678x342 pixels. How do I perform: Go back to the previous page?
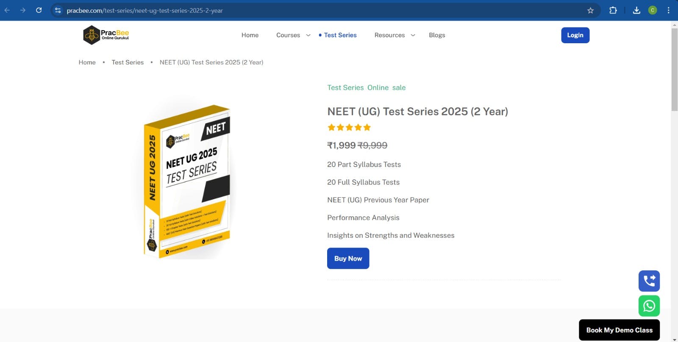coord(7,10)
